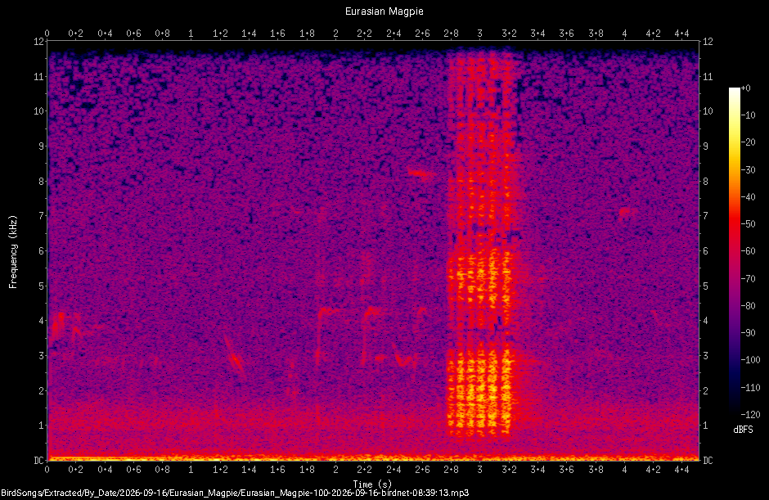Click the "2·8" tick on the top time axis
The image size is (769, 500).
pyautogui.click(x=452, y=34)
